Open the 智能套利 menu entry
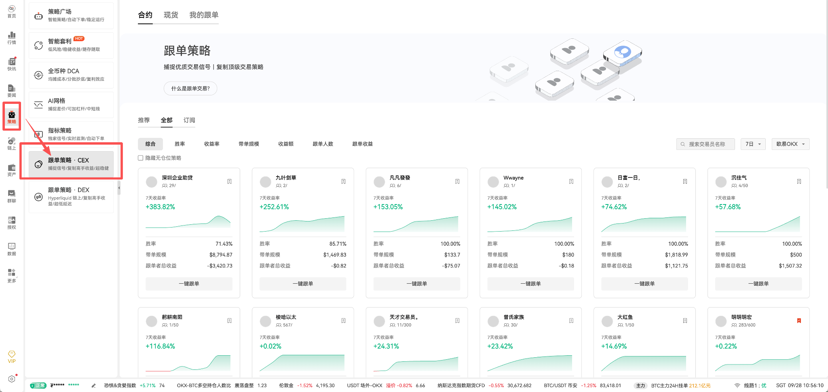Viewport: 828px width, 392px height. click(71, 45)
